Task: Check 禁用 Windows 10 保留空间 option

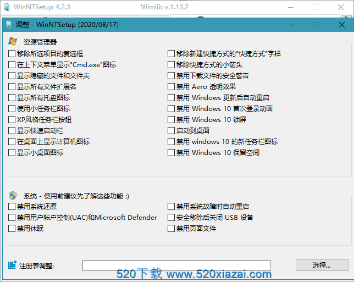Action: 171,153
